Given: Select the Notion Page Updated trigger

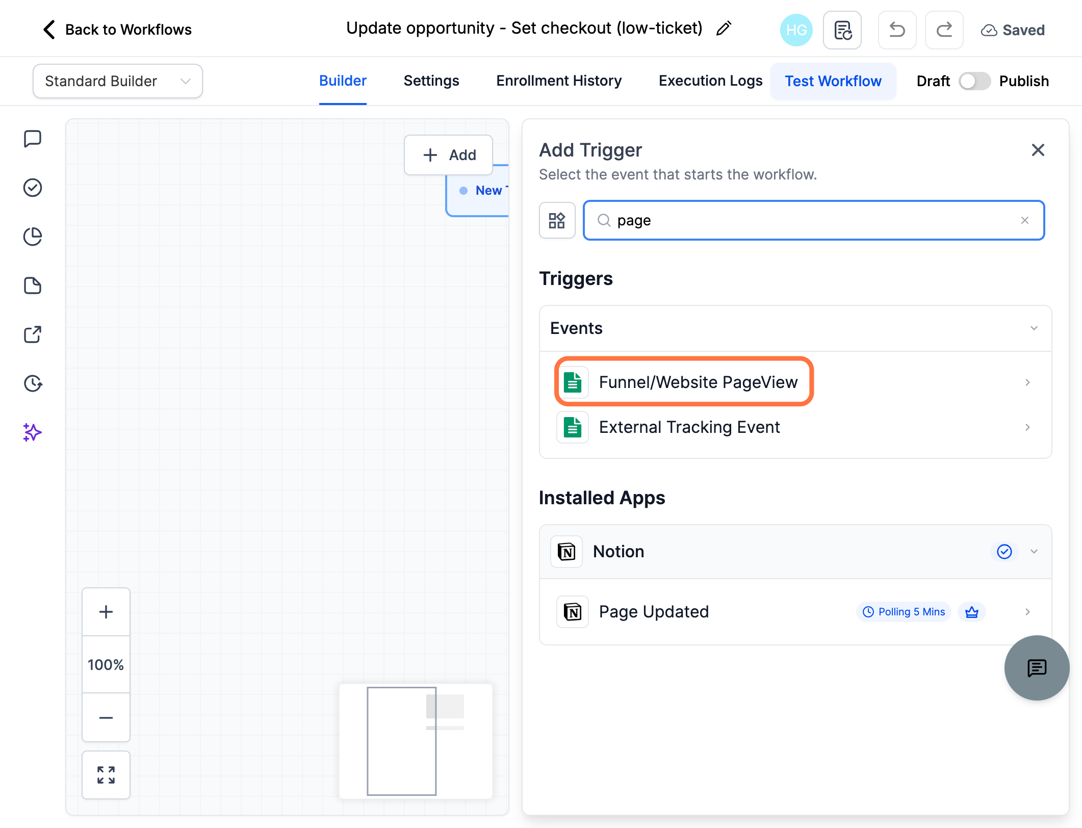Looking at the screenshot, I should click(x=795, y=612).
